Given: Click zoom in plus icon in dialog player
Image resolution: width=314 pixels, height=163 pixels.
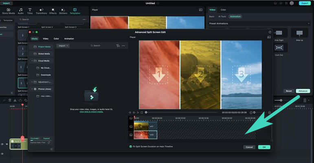Looking at the screenshot, I should (269, 113).
